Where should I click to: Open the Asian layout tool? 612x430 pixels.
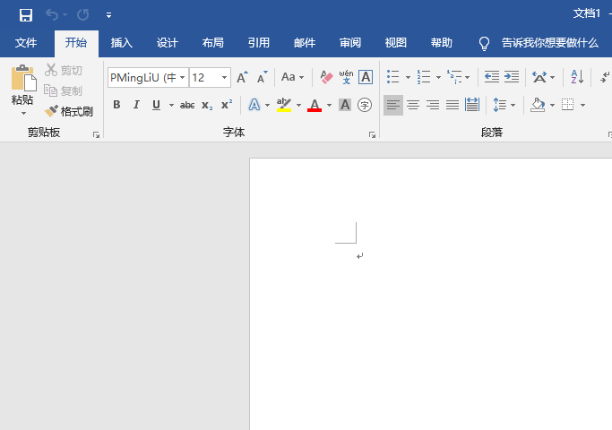coord(539,77)
